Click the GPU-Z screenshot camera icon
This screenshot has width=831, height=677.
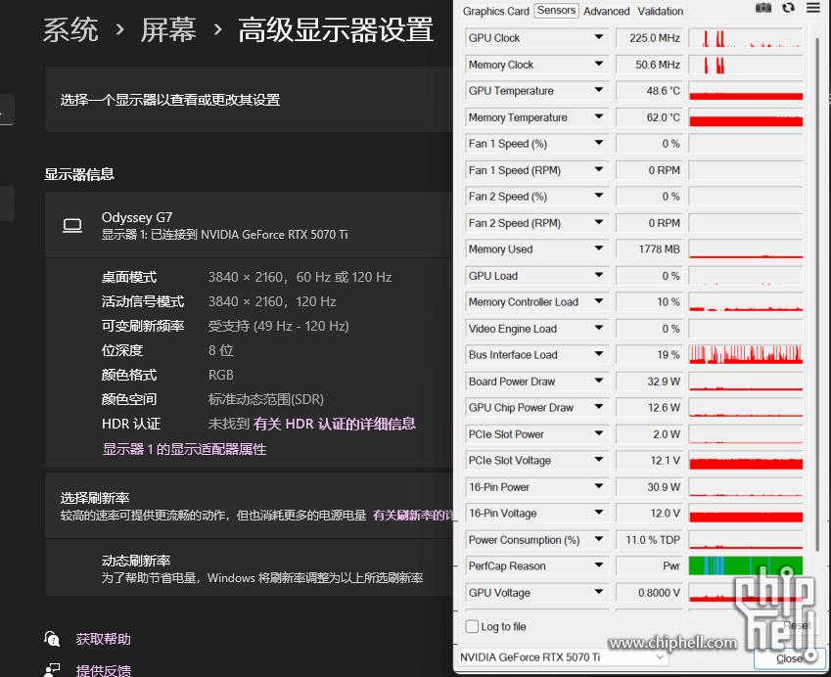763,8
